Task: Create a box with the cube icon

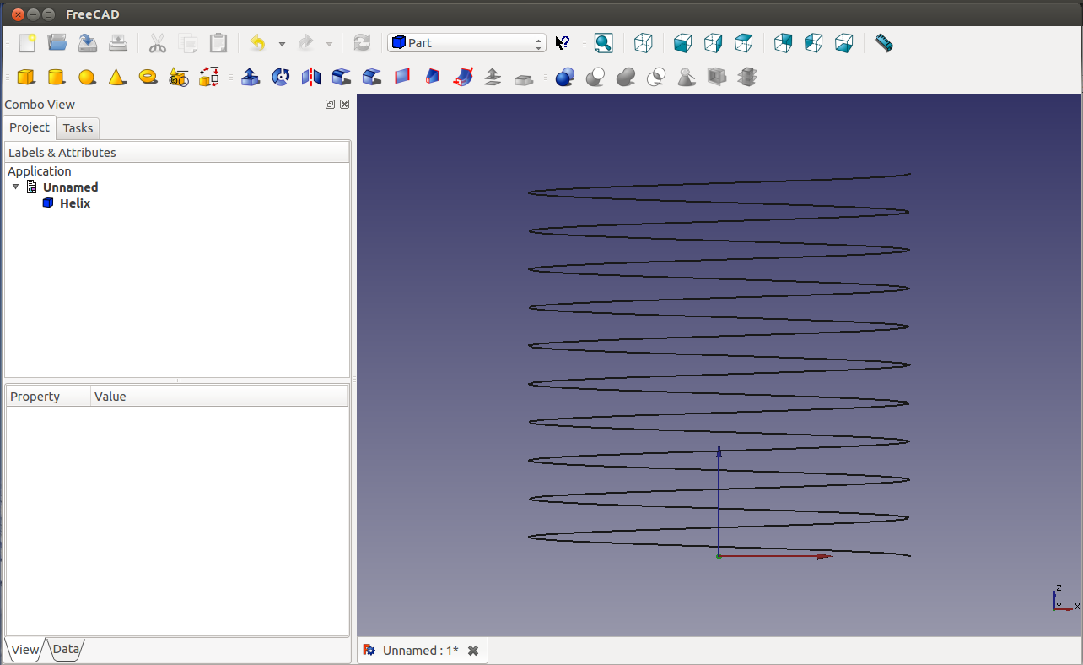Action: (26, 78)
